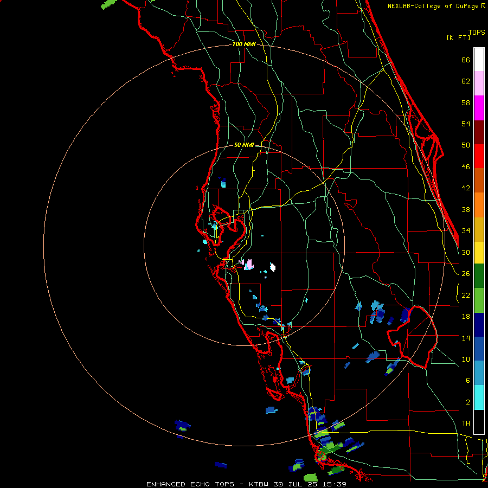Select the light green legend swatch

click(479, 300)
